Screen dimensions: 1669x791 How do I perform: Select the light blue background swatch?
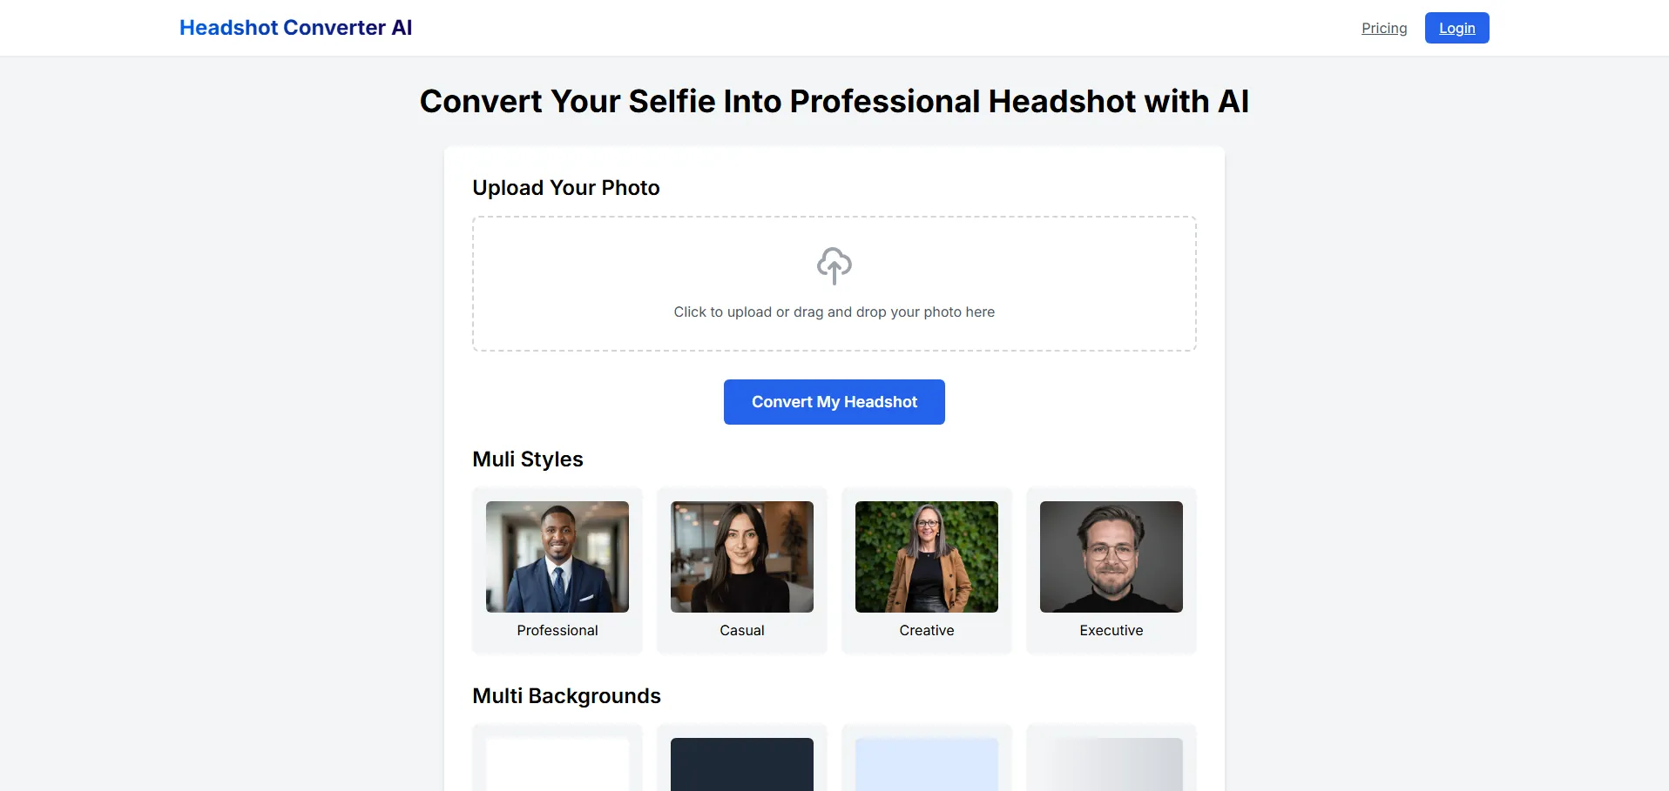coord(927,765)
